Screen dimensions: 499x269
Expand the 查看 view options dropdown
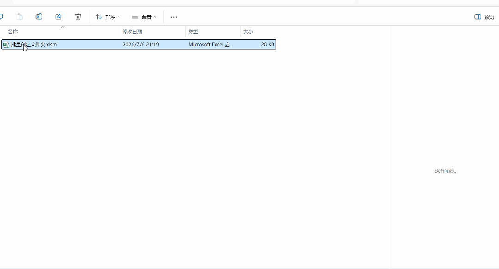point(144,17)
